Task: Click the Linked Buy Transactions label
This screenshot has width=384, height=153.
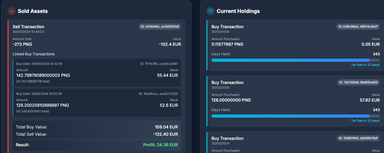Action: pyautogui.click(x=34, y=54)
